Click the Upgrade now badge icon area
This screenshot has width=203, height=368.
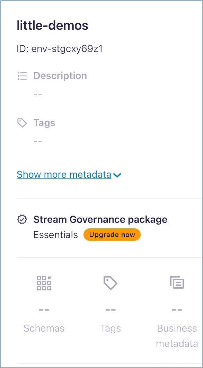point(112,235)
